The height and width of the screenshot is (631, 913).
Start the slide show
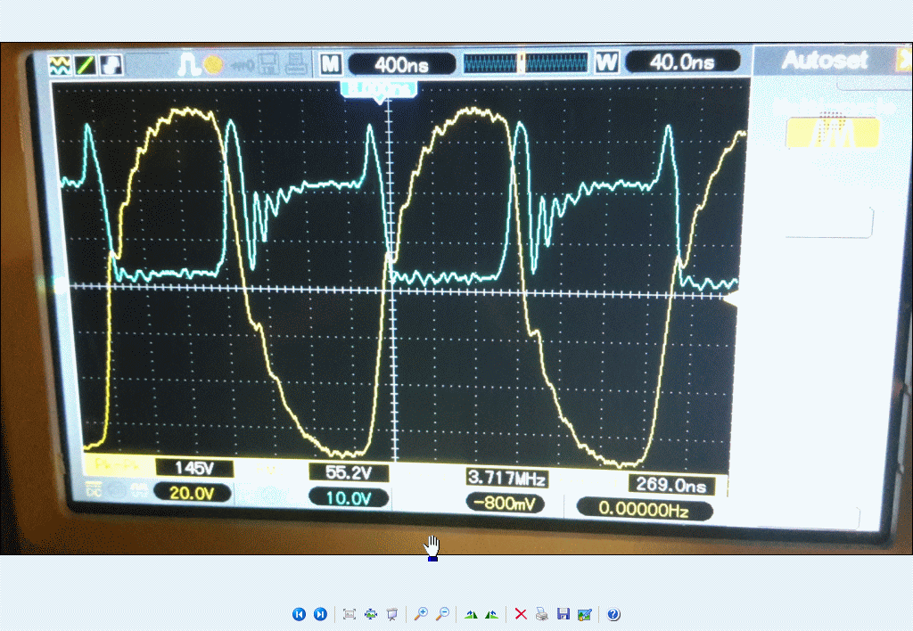click(391, 614)
